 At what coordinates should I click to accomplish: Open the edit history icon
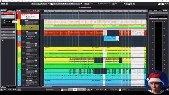tap(7, 4)
